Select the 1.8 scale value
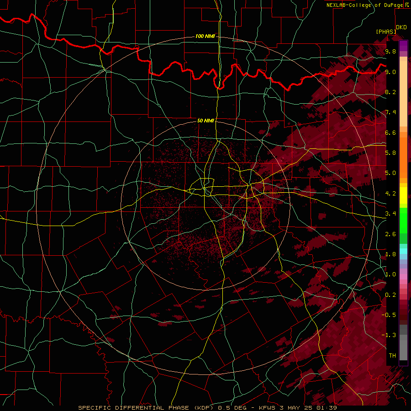 tap(390, 254)
